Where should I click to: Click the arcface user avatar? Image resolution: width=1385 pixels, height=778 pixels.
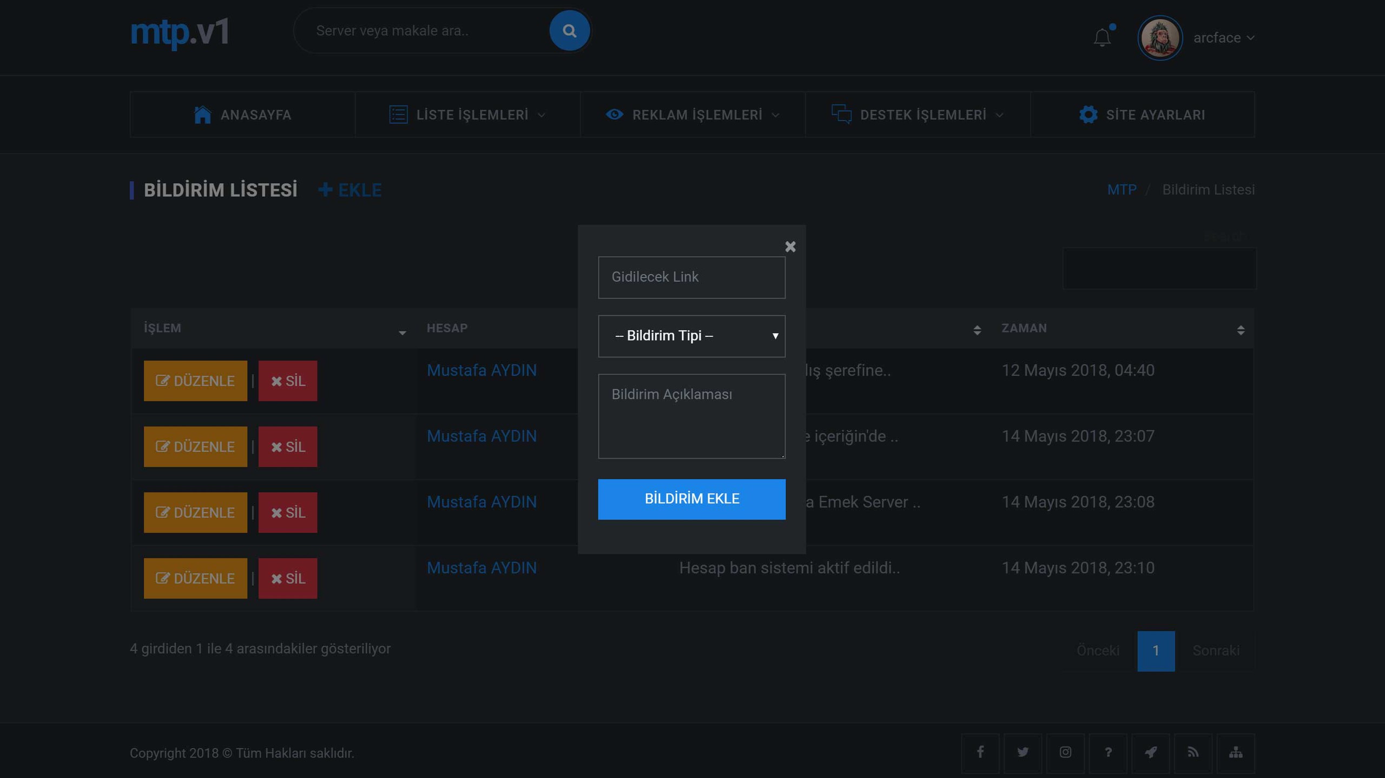[x=1159, y=38]
